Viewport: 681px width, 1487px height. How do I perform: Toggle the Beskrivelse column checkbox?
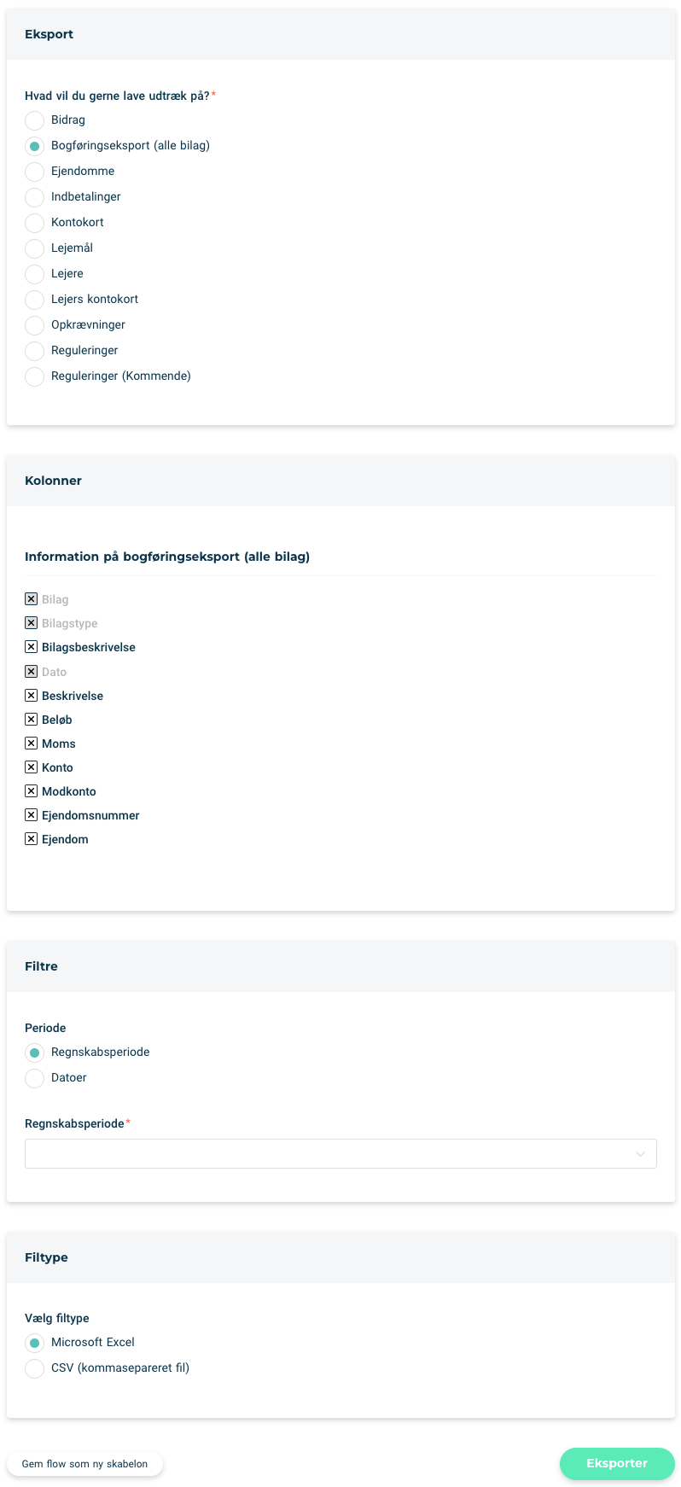[31, 696]
